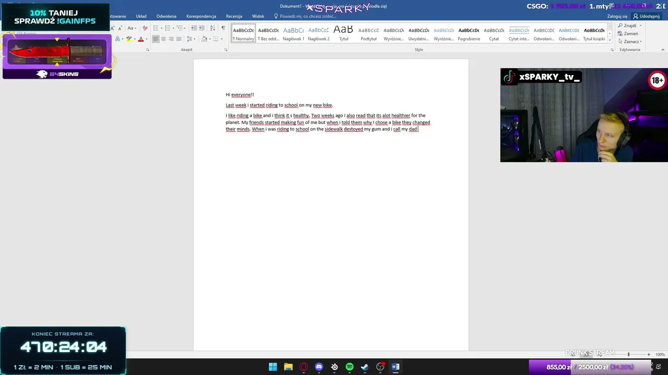This screenshot has width=668, height=375.
Task: Click Zamień to replace text
Action: pos(628,33)
